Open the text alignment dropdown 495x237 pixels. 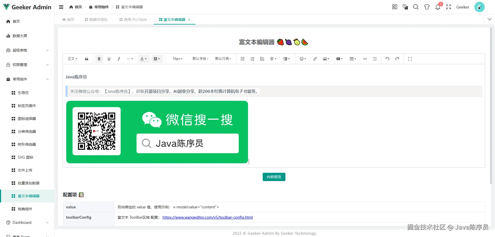[x=273, y=59]
